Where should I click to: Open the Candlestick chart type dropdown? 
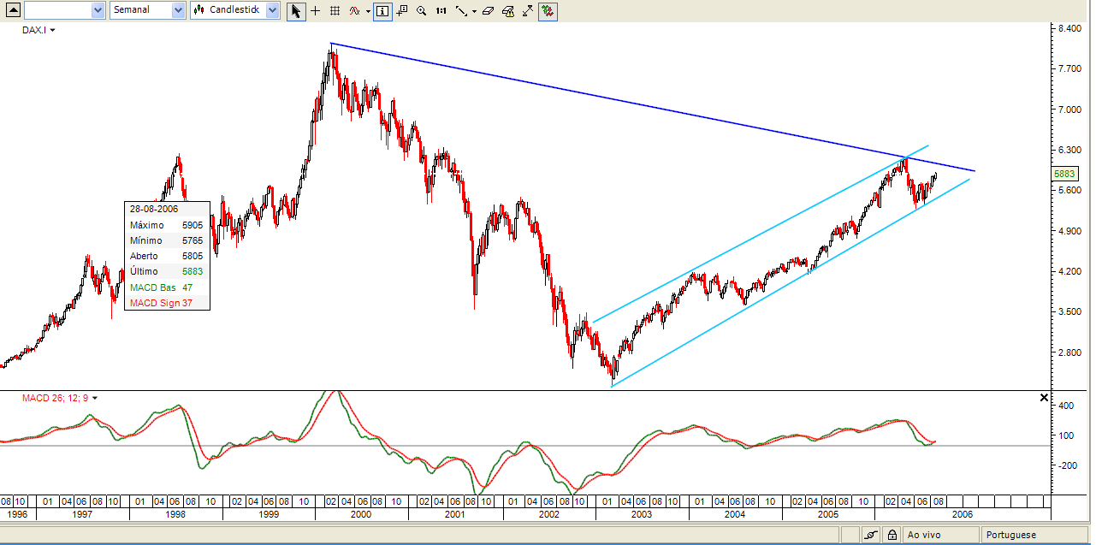point(272,11)
